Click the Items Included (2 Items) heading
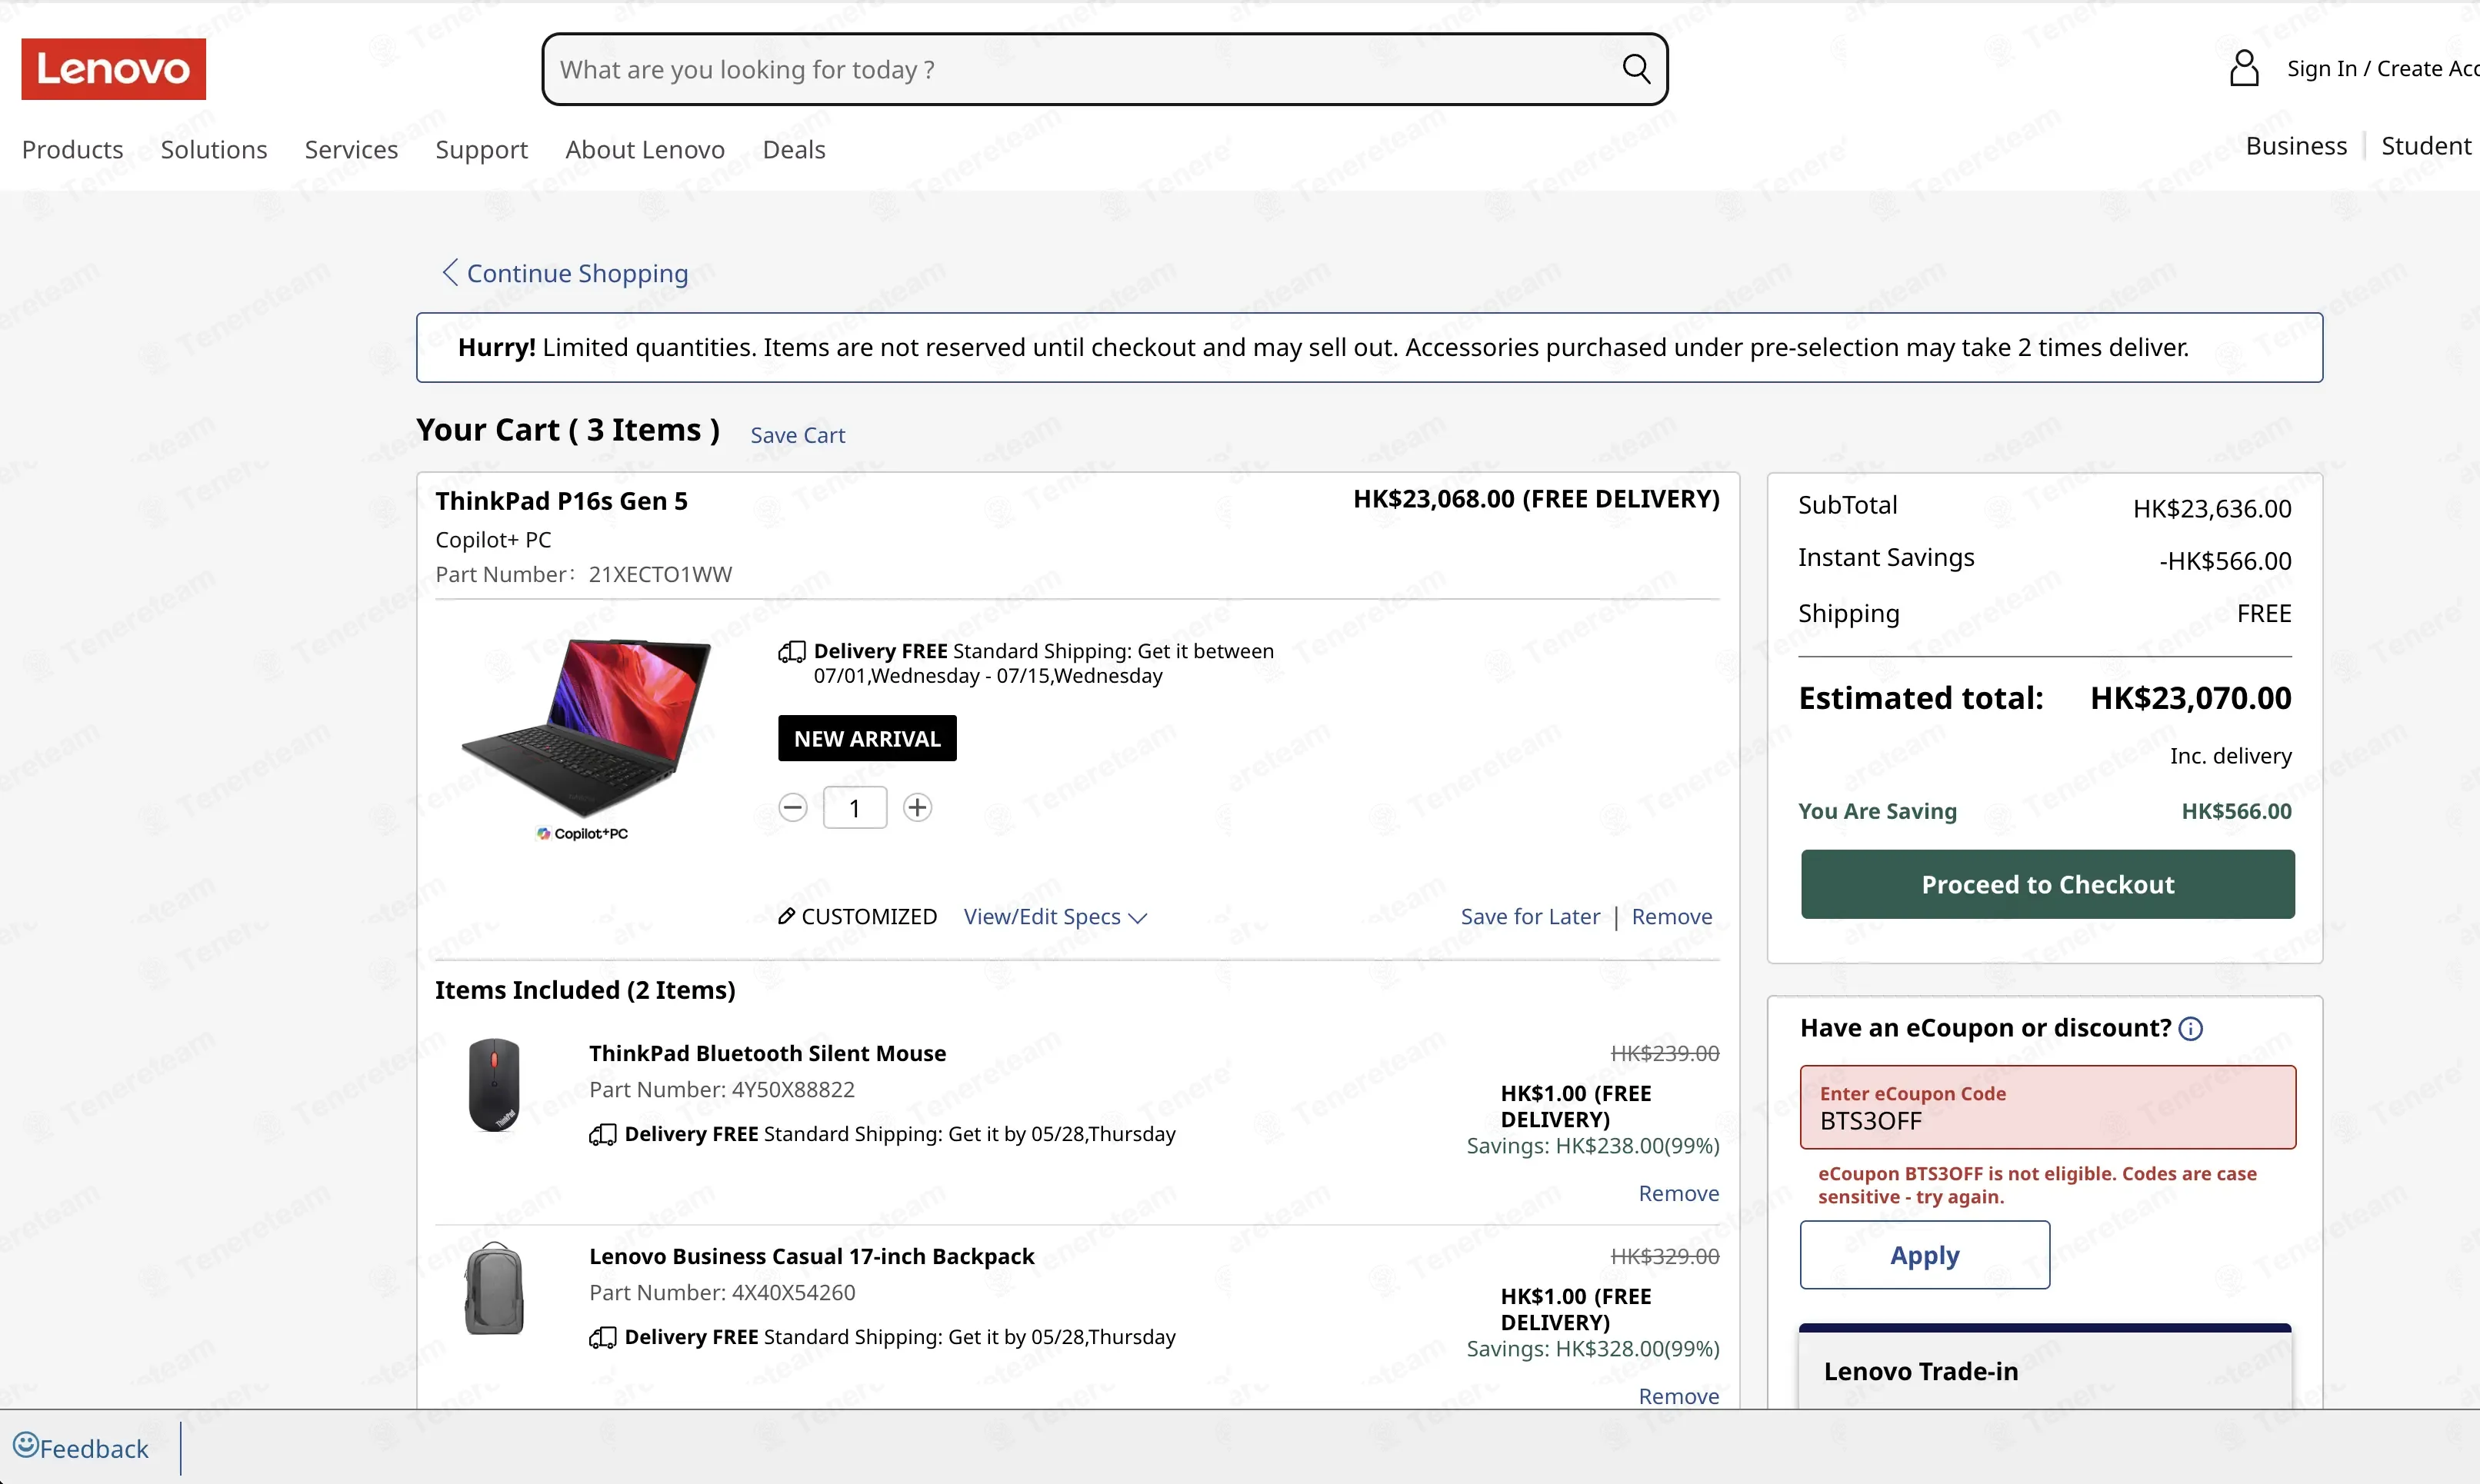This screenshot has width=2480, height=1484. [x=585, y=990]
